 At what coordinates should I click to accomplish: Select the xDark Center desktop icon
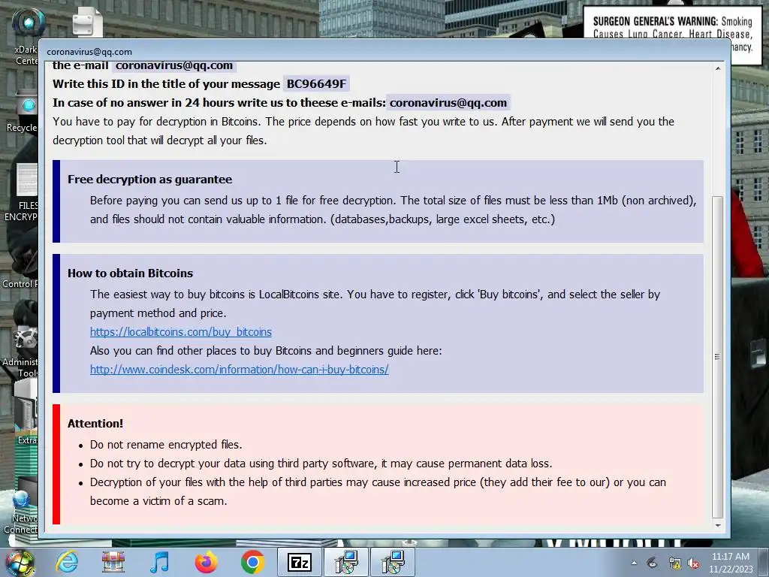point(26,37)
